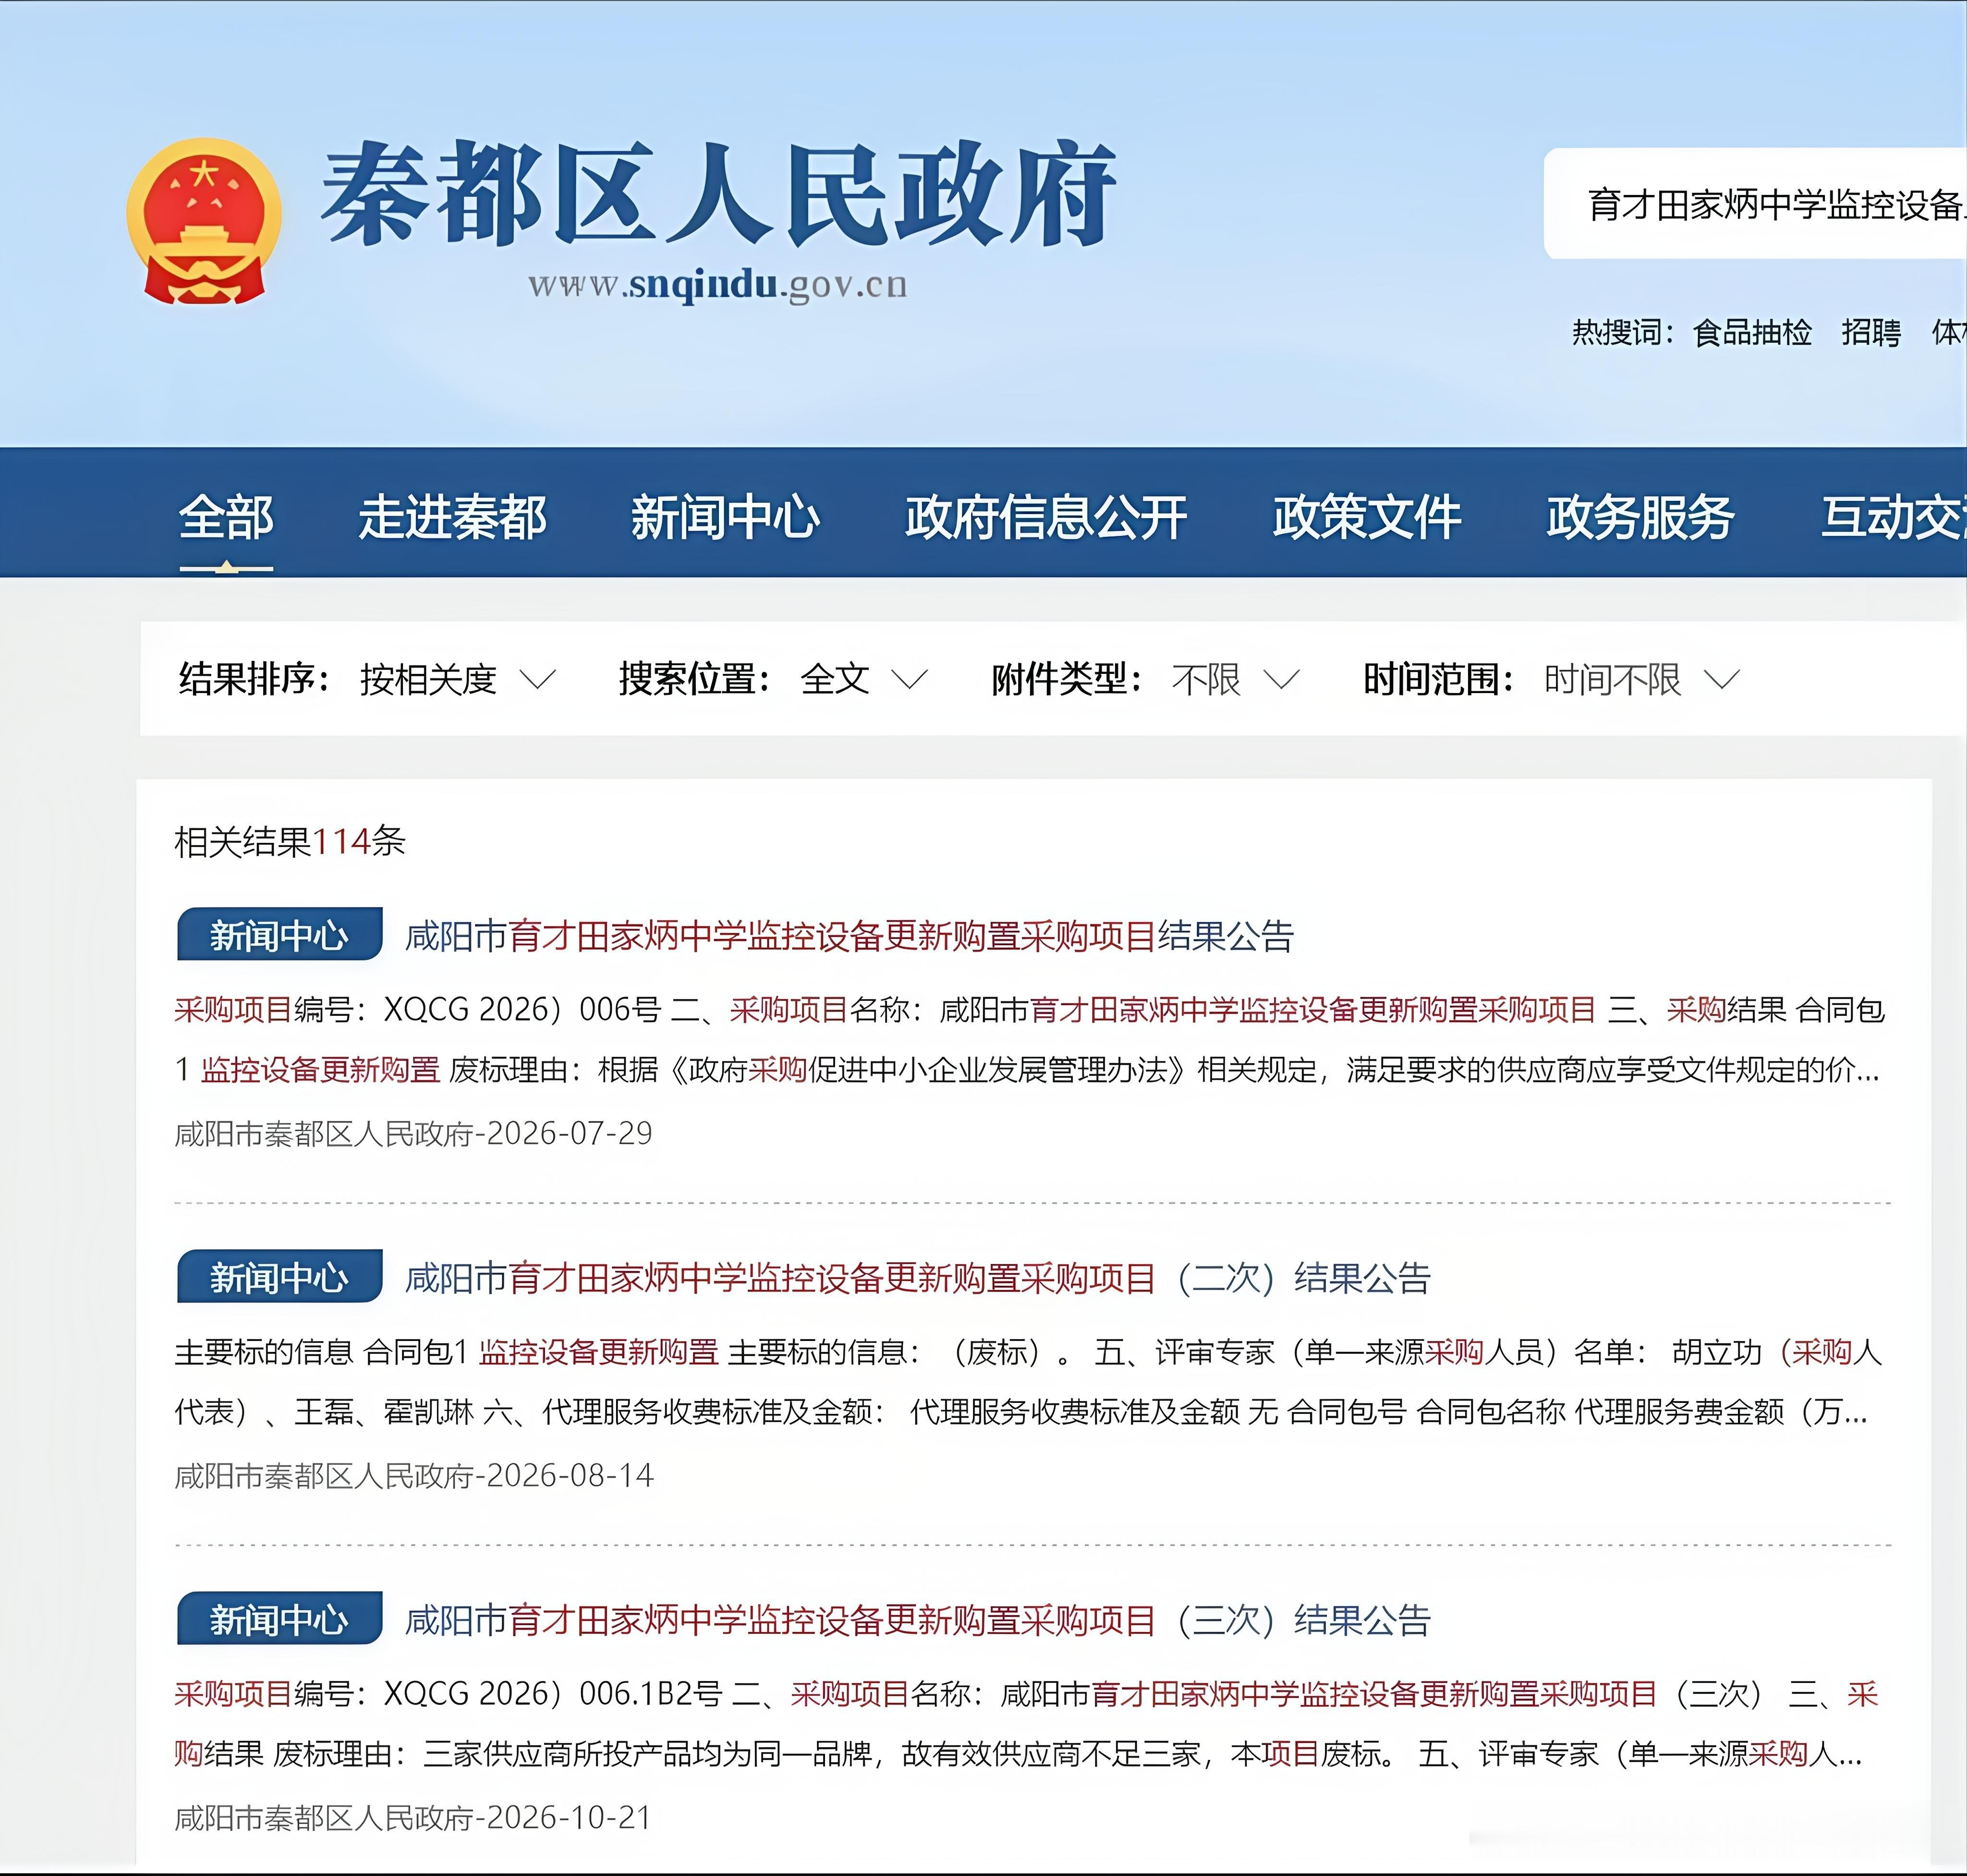1967x1876 pixels.
Task: Switch to the 全部 tab
Action: pos(226,518)
